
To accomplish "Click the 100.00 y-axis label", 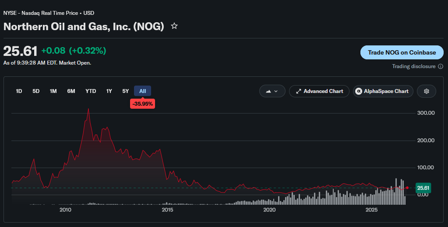I will coord(425,168).
